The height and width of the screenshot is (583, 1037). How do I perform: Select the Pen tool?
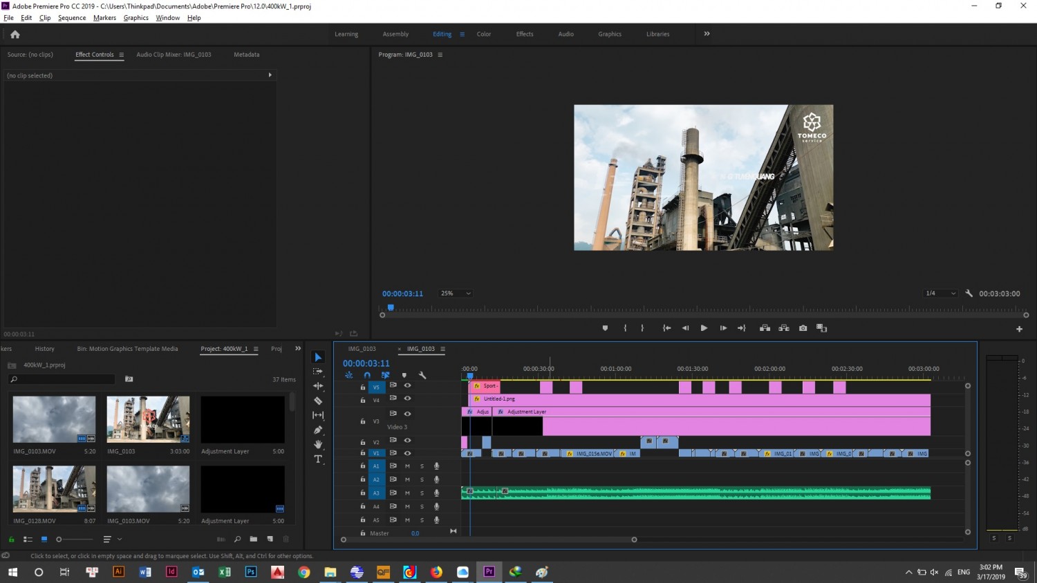pyautogui.click(x=318, y=430)
